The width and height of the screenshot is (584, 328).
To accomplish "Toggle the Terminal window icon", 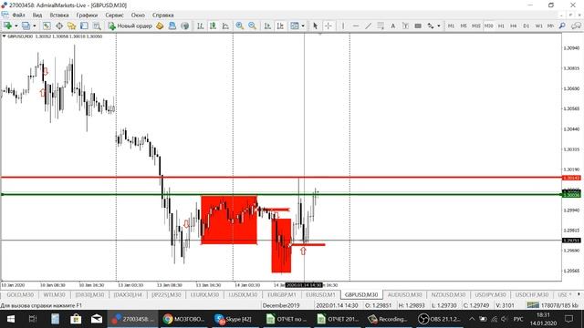I will (84, 26).
